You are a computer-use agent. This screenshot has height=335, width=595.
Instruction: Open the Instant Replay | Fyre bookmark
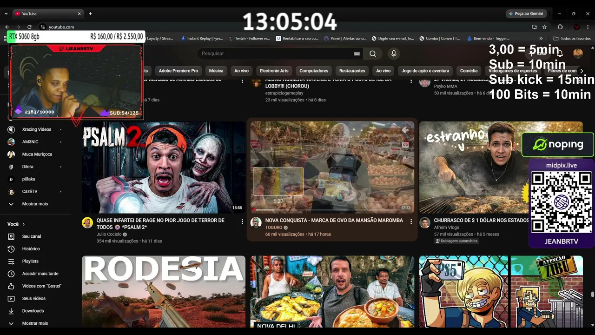click(x=202, y=39)
